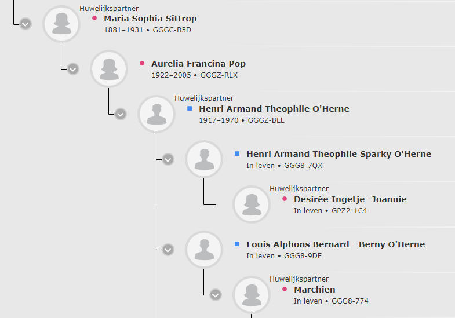Open the Desirée Ingetje -Joannie name link

click(350, 199)
